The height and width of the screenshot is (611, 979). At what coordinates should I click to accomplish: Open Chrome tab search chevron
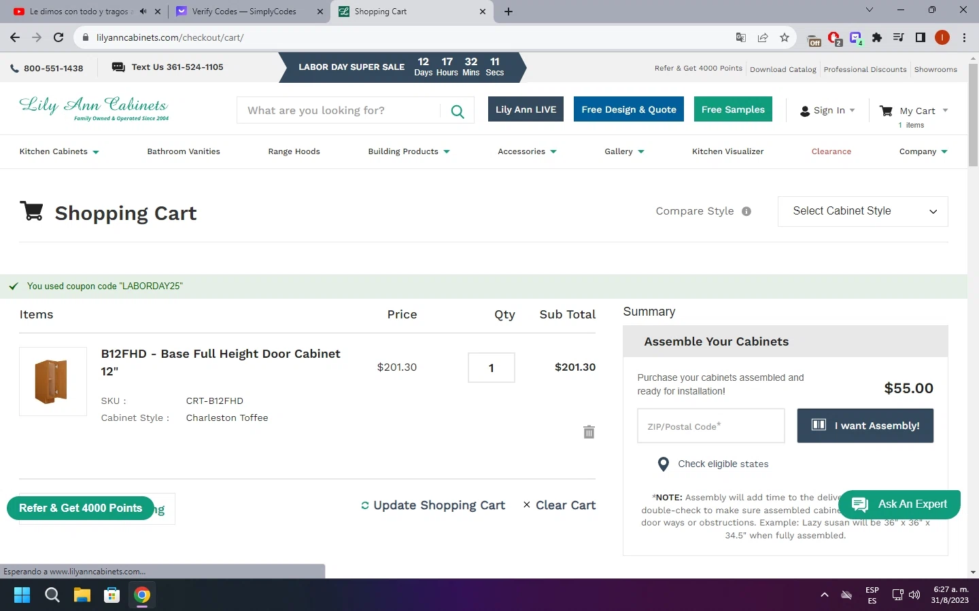(869, 10)
